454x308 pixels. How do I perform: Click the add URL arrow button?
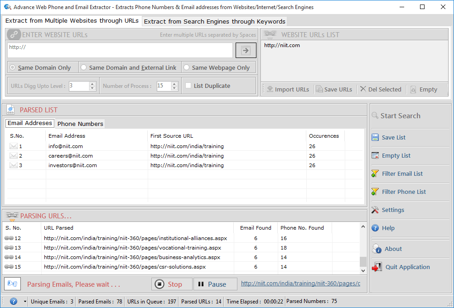246,50
